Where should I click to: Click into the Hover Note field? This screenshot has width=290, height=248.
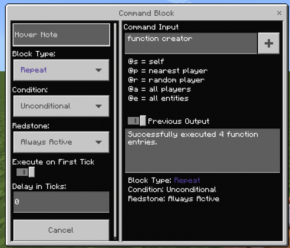(61, 35)
